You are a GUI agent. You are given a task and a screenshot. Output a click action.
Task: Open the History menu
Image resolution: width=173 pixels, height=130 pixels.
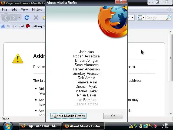coord(37,9)
